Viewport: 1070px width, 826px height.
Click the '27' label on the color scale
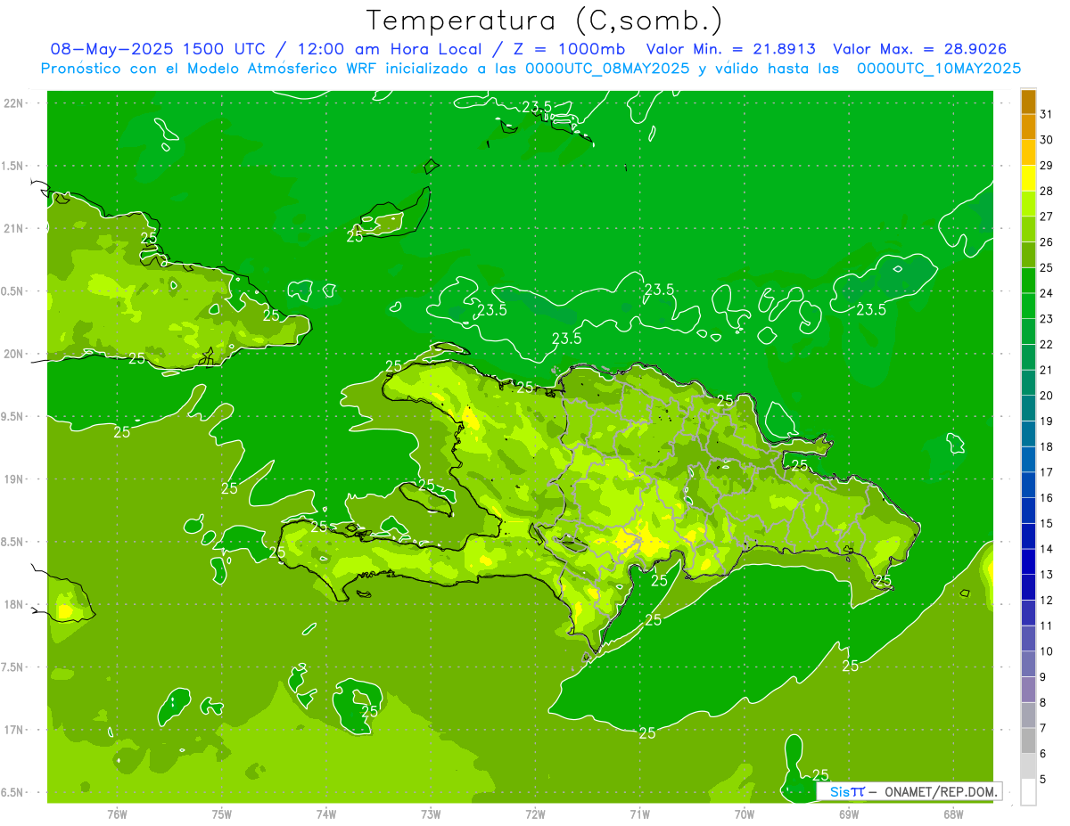pos(1046,216)
